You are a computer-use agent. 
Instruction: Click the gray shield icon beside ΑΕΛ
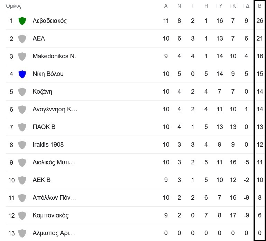(x=22, y=39)
